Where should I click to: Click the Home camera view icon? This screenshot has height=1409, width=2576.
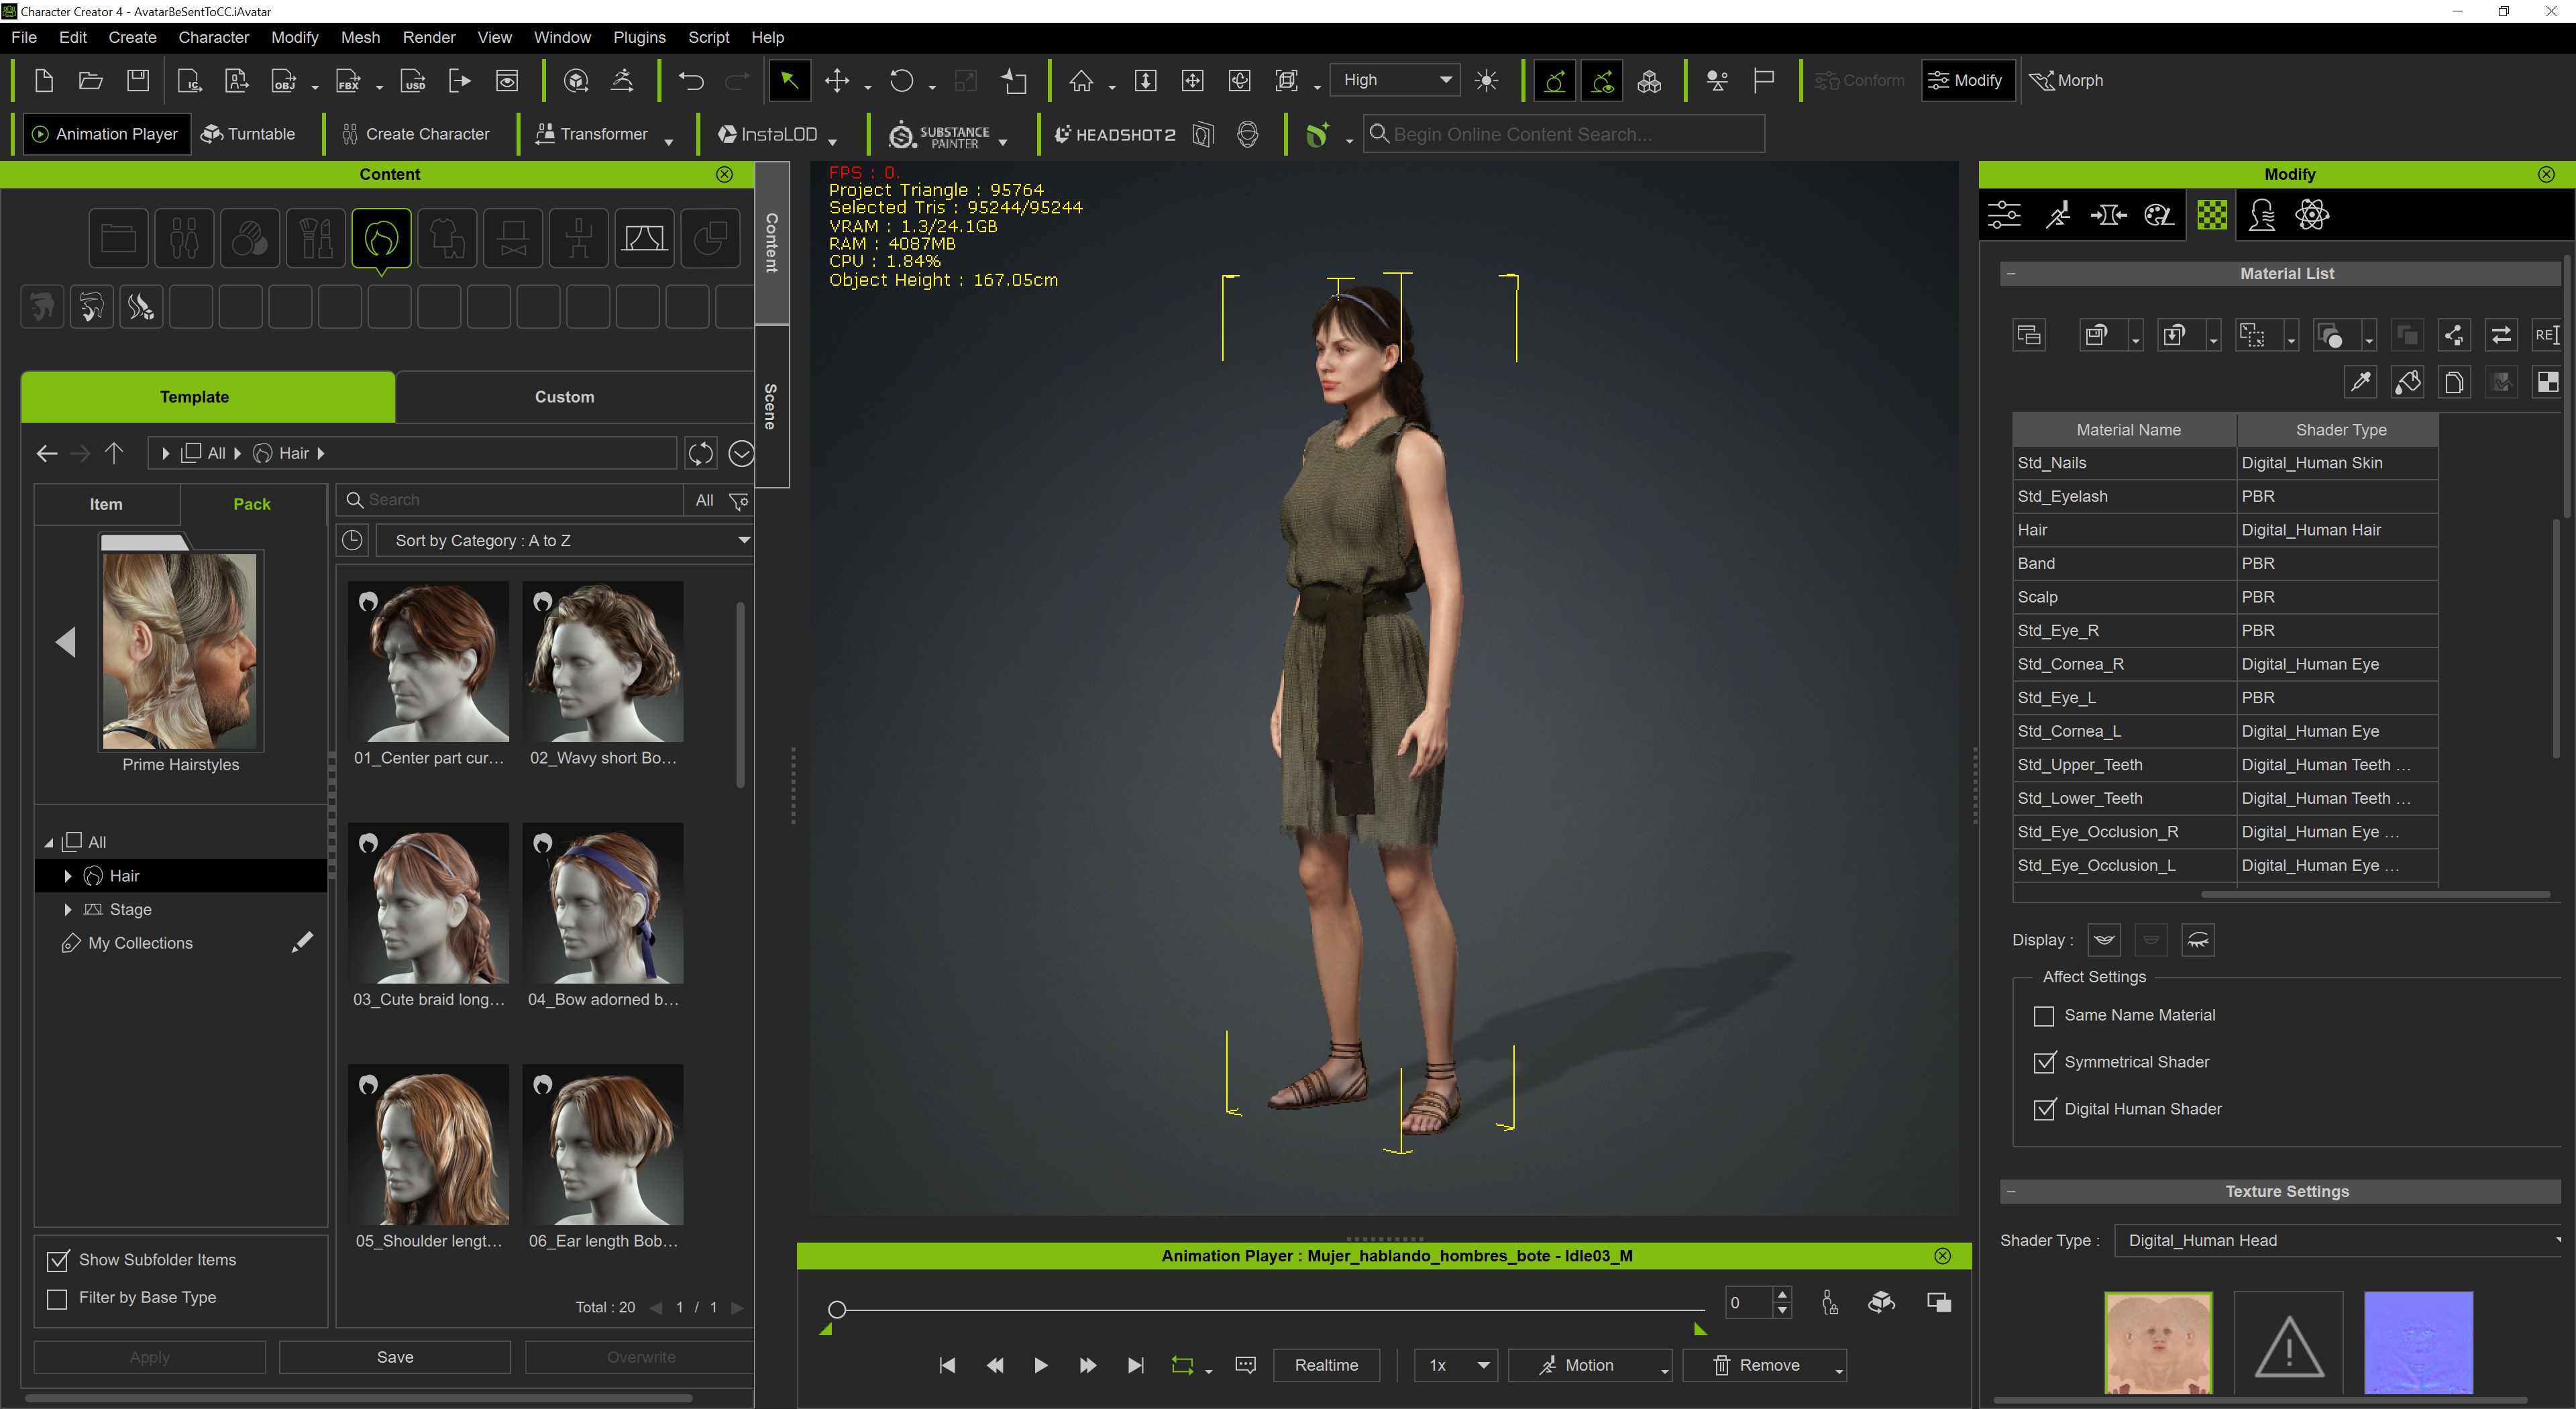click(x=1081, y=80)
